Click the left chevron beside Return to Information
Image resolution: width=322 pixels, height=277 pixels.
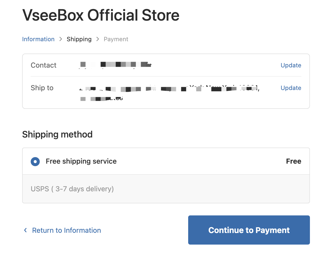(25, 230)
